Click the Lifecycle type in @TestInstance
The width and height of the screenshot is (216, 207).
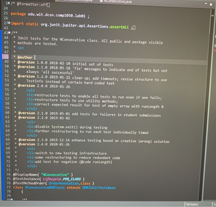(x=52, y=179)
